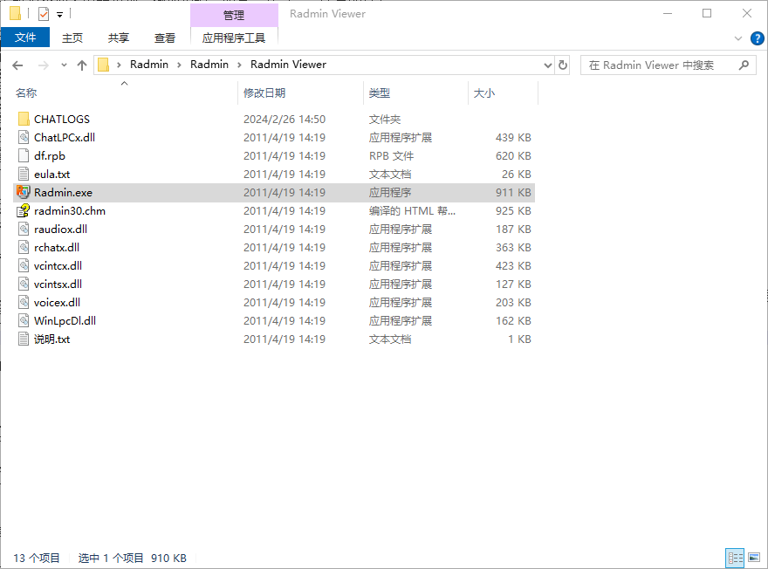Click the Radmin Viewer breadcrumb
The height and width of the screenshot is (569, 768).
[288, 65]
